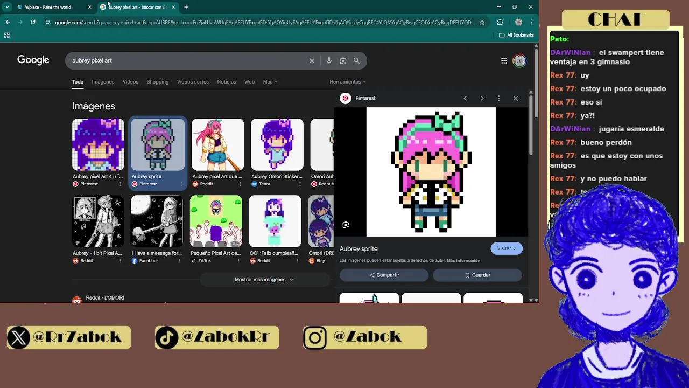Bookmark this page with the star icon
The width and height of the screenshot is (689, 388).
[482, 22]
